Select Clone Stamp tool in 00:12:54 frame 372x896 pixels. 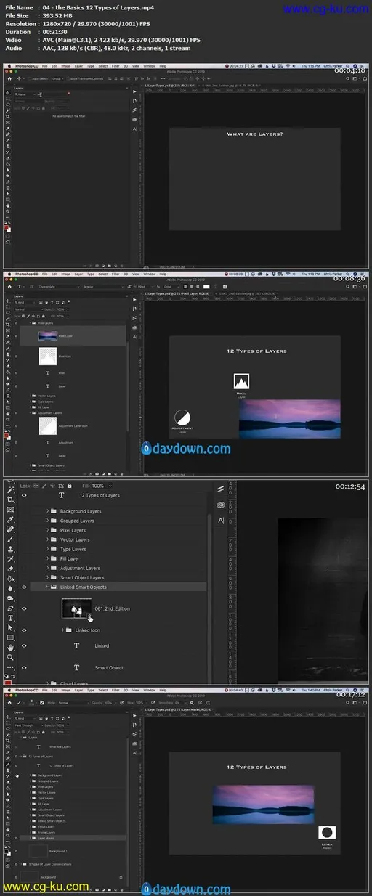10,549
